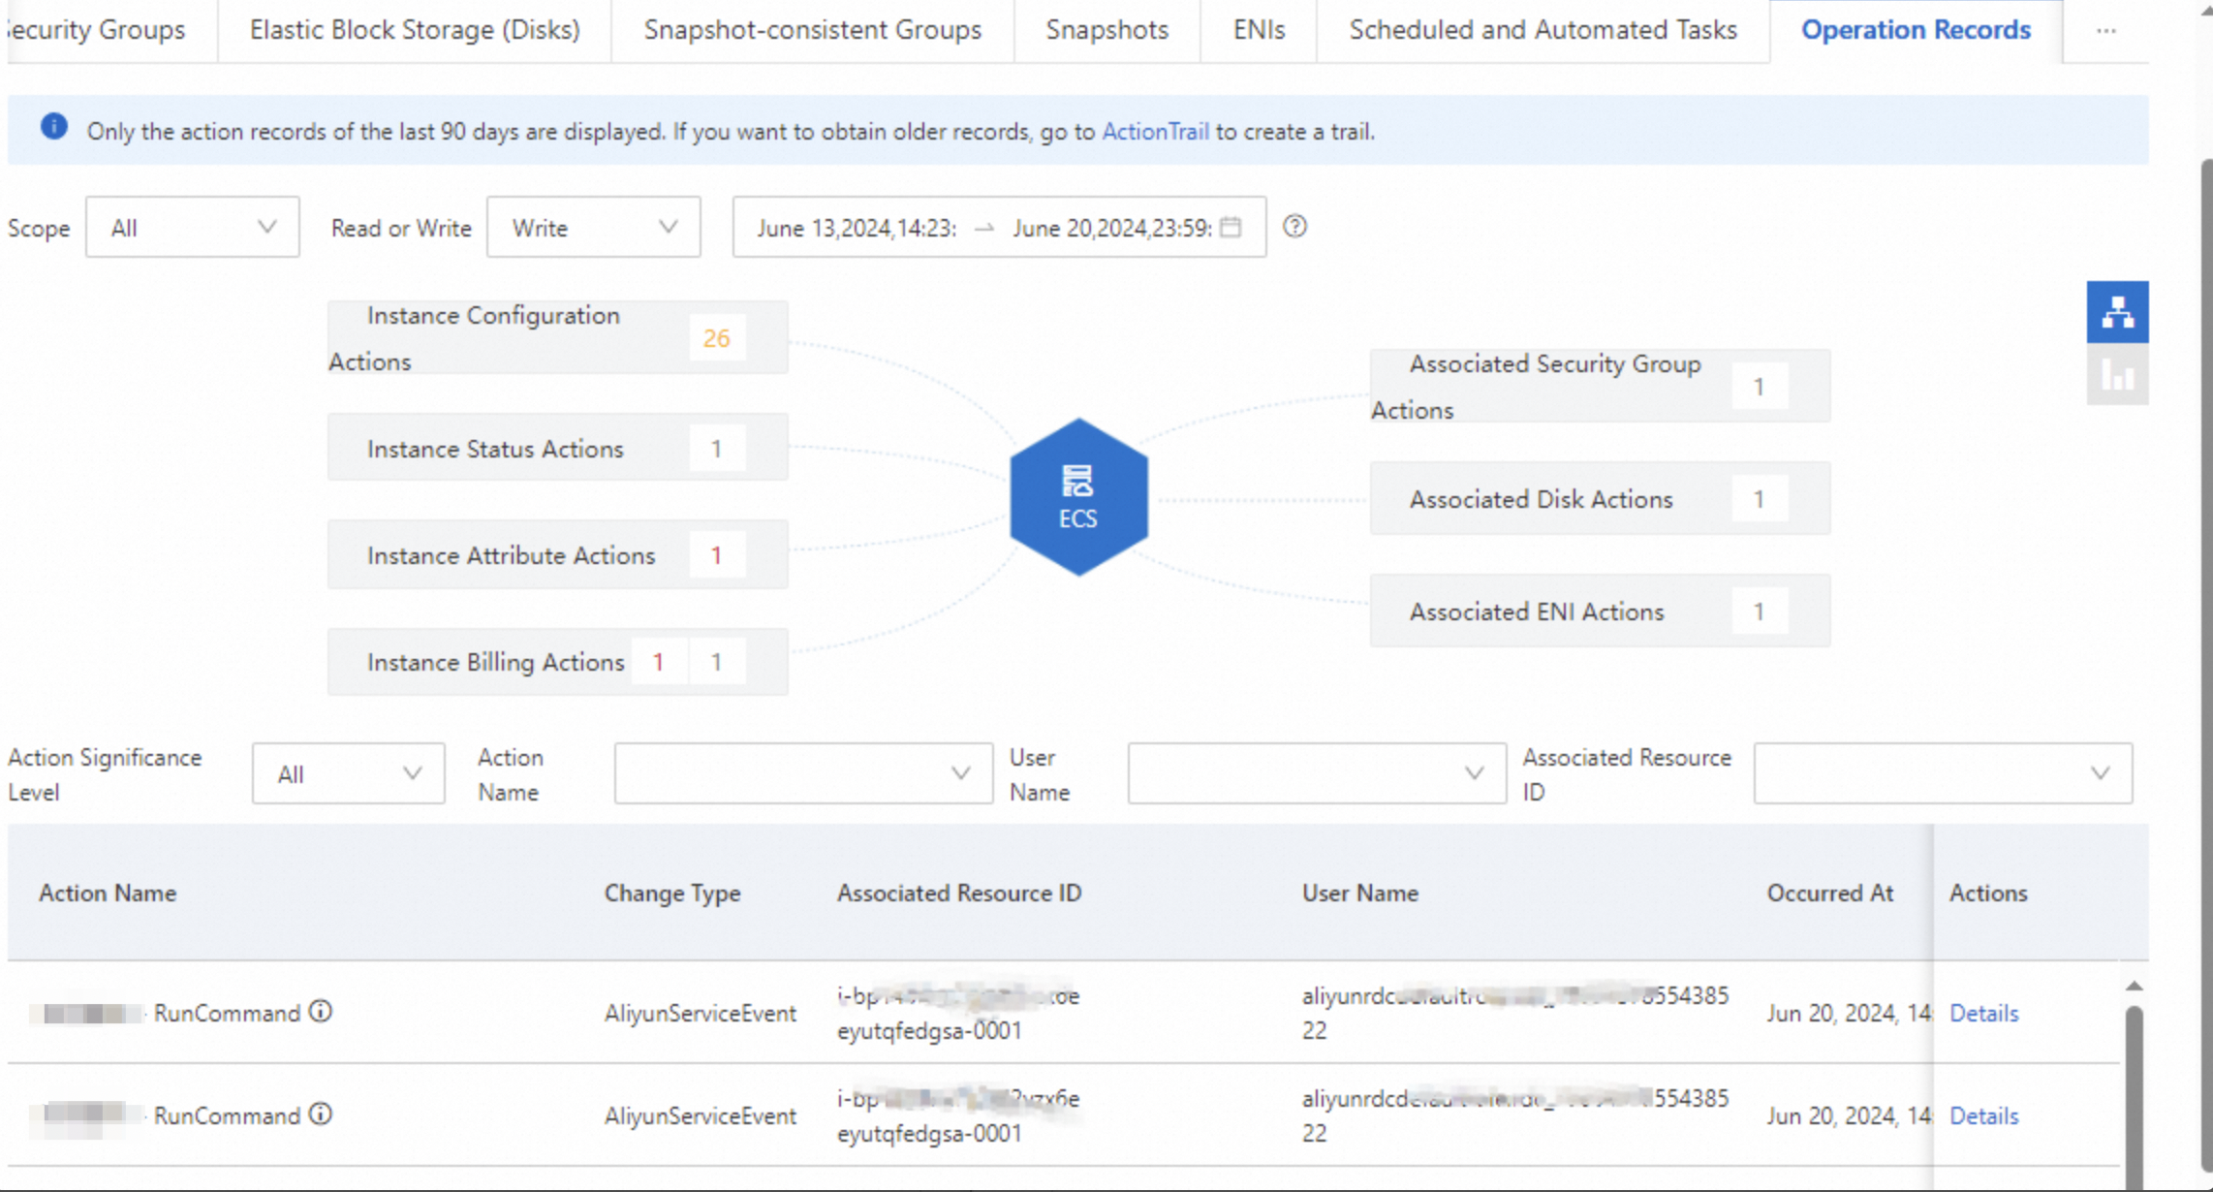Select Associated Security Group Actions node
Viewport: 2213px width, 1192px height.
(x=1600, y=386)
